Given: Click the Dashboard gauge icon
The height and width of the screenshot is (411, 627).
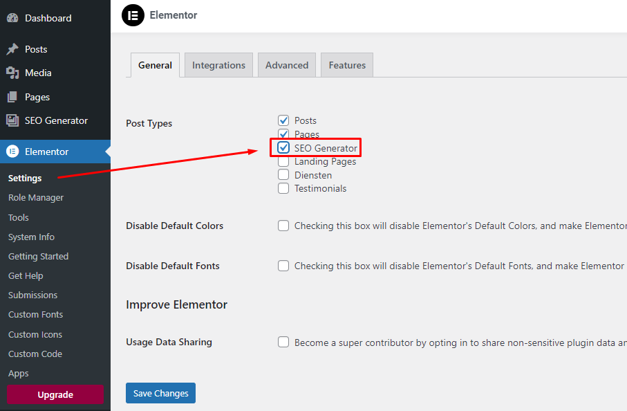Looking at the screenshot, I should tap(12, 18).
